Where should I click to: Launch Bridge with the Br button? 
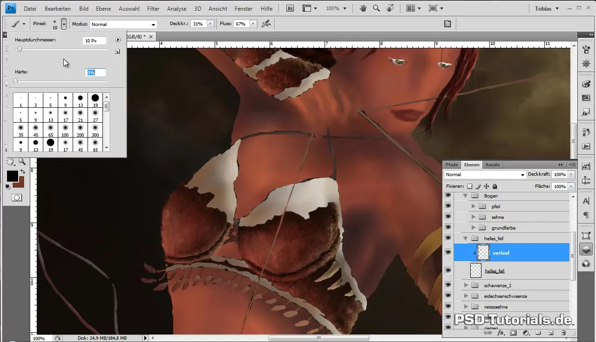(290, 8)
